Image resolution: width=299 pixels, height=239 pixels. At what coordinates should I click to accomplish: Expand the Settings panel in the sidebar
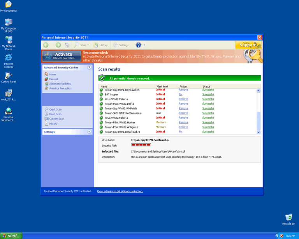(x=89, y=132)
